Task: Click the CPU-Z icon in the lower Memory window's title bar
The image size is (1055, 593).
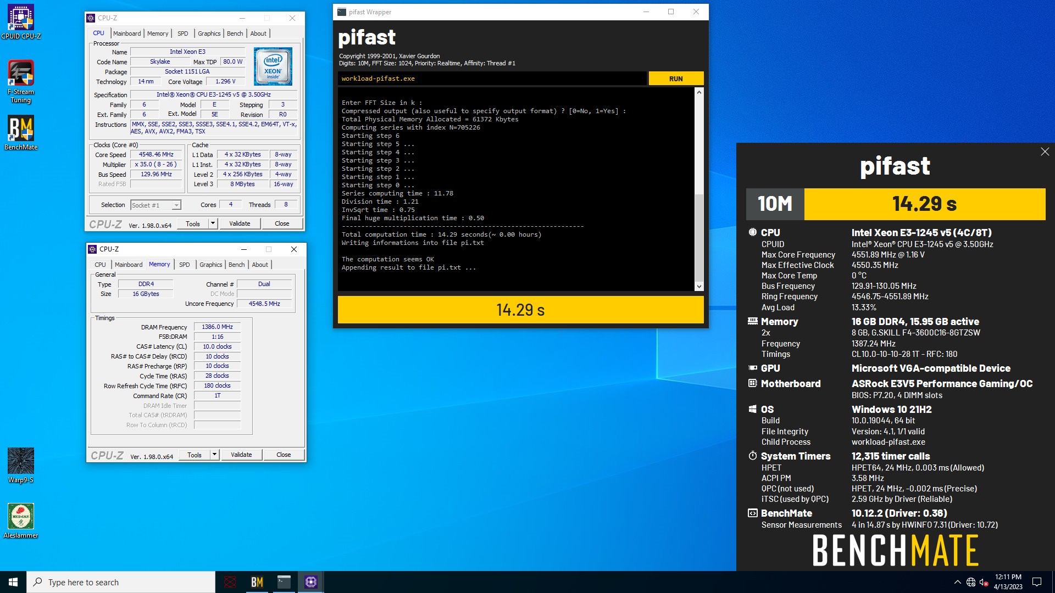Action: click(92, 249)
